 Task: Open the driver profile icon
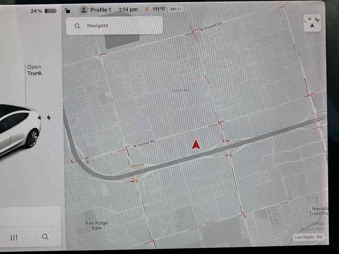point(83,10)
